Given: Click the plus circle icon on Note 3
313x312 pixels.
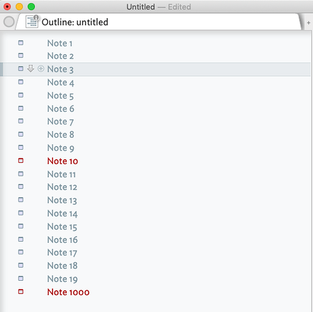Looking at the screenshot, I should 41,69.
